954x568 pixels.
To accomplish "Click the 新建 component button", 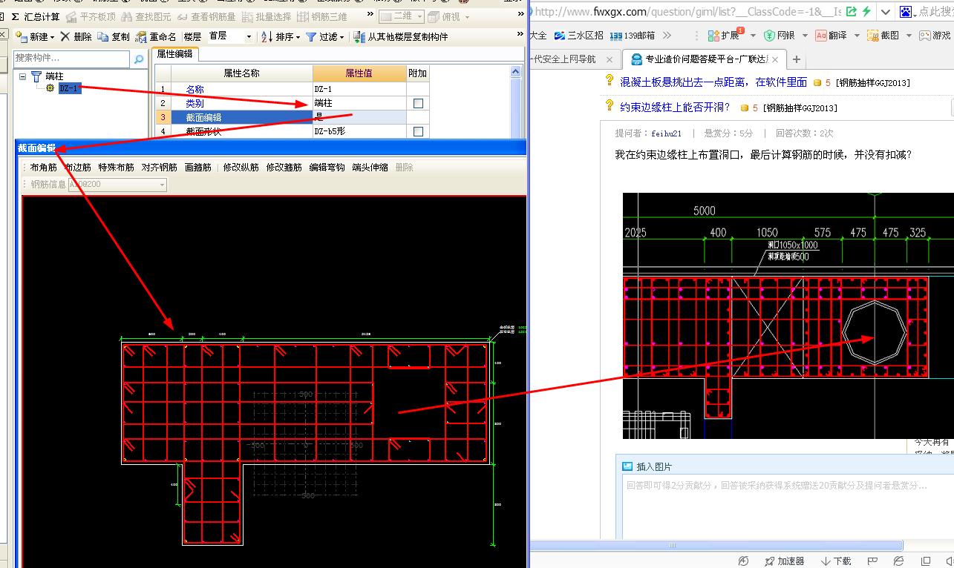I will click(35, 36).
